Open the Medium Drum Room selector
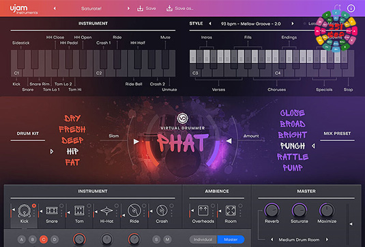Viewport: 365px width, 247px height. tap(299, 240)
